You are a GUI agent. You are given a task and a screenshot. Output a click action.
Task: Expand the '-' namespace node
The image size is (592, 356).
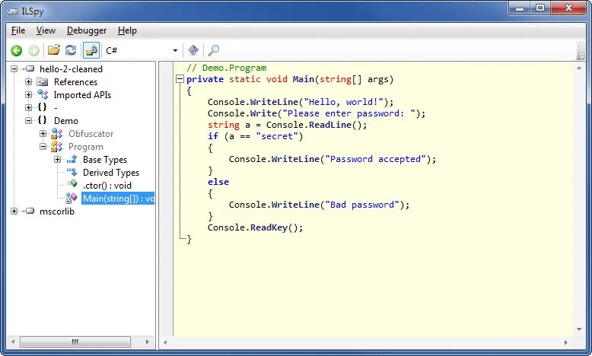pos(28,107)
